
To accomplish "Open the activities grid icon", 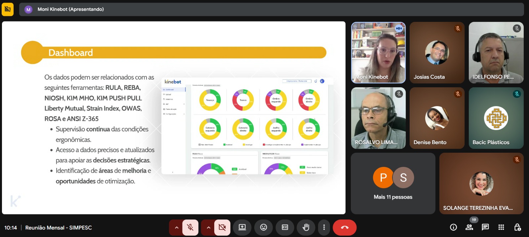I will [x=501, y=227].
